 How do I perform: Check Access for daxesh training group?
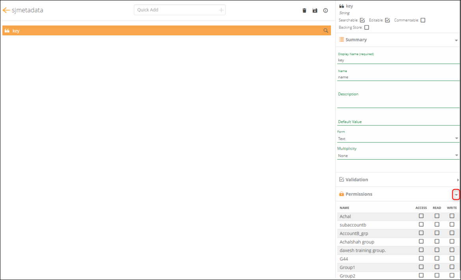[421, 250]
